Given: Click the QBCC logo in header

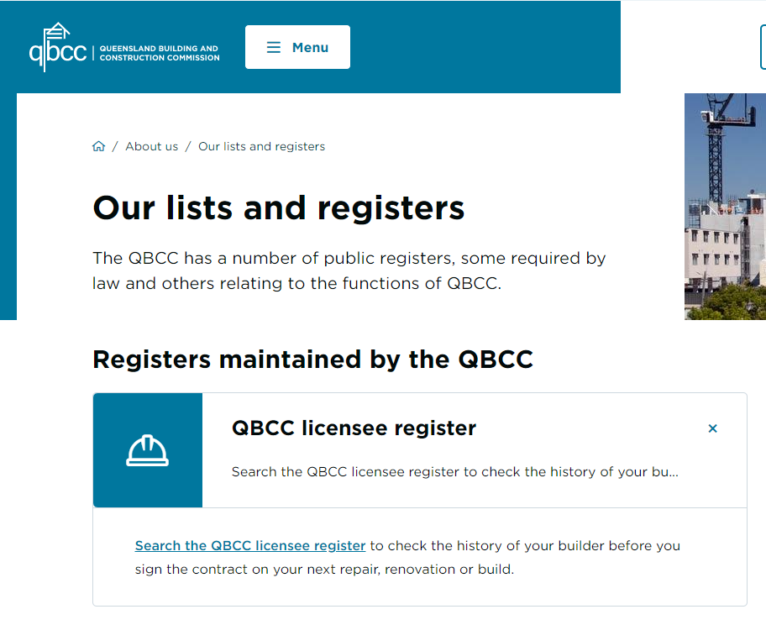Looking at the screenshot, I should (x=124, y=47).
